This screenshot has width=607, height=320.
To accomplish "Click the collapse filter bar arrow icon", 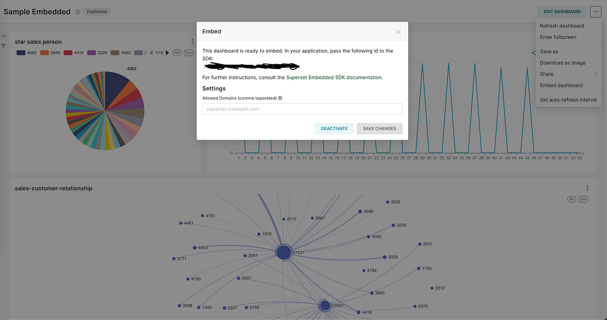I will [x=4, y=35].
